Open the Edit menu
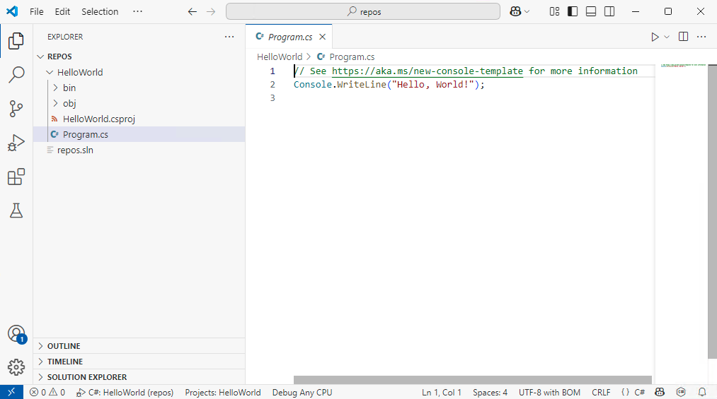 (x=62, y=11)
